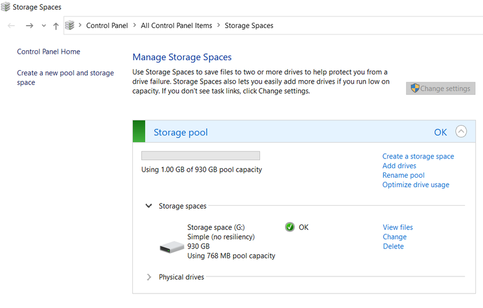483x308 pixels.
Task: Click Rename pool link
Action: [x=403, y=175]
